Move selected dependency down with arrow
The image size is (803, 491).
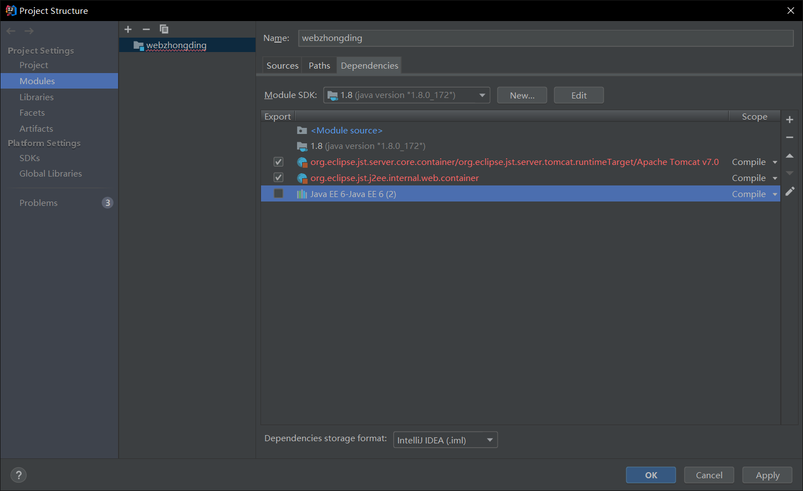(x=790, y=173)
